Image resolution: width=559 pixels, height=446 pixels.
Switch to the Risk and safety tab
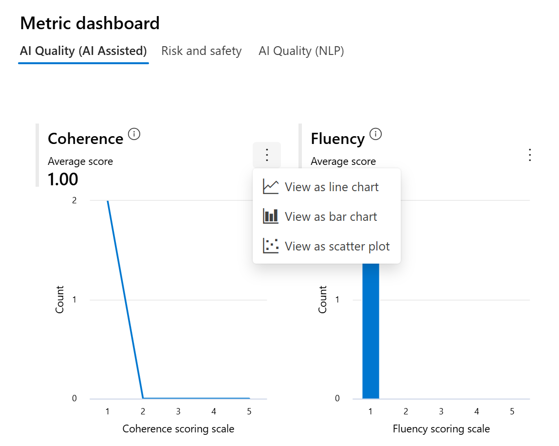tap(202, 51)
